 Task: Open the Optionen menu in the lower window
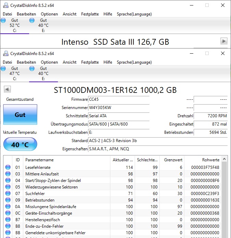coord(49,62)
